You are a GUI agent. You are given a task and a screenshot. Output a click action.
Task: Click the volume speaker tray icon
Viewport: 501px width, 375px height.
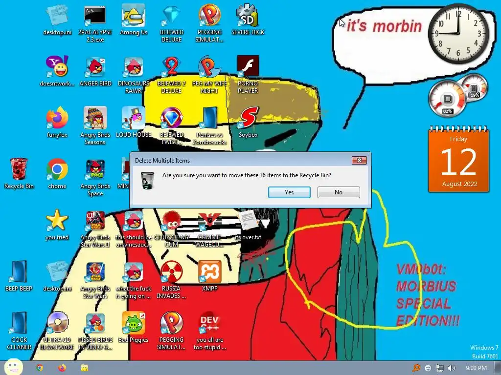pos(452,368)
